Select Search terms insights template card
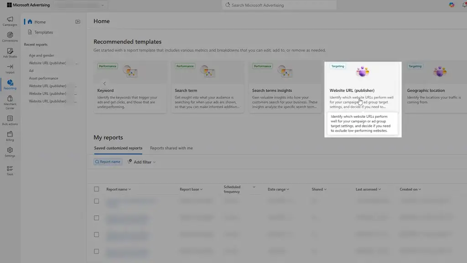 tap(285, 87)
